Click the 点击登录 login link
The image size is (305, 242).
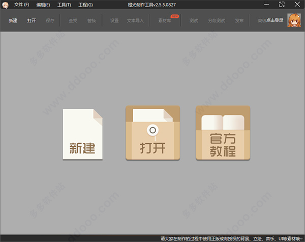tap(276, 21)
